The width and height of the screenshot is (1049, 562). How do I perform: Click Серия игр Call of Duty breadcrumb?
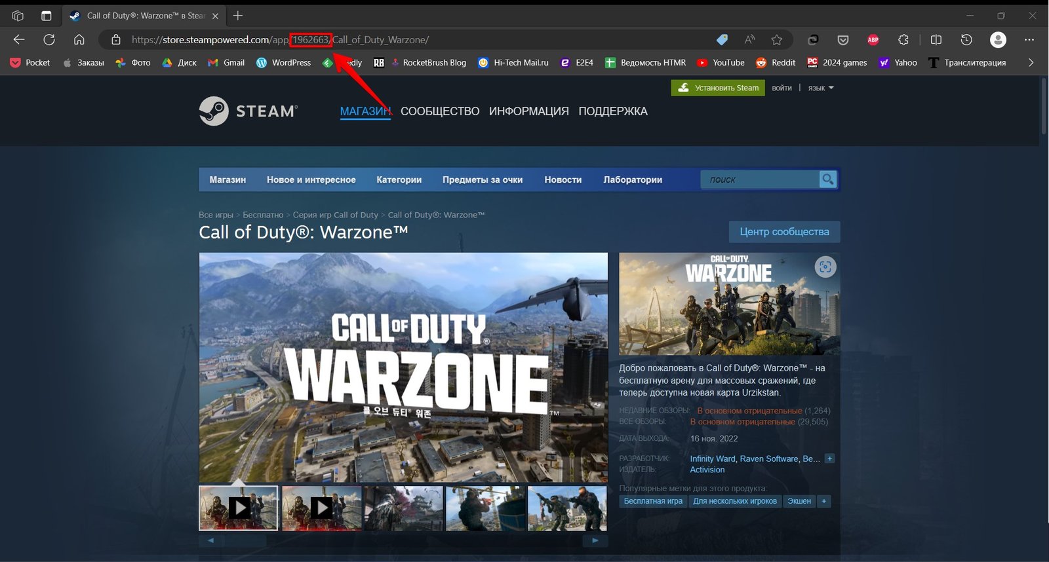tap(336, 215)
